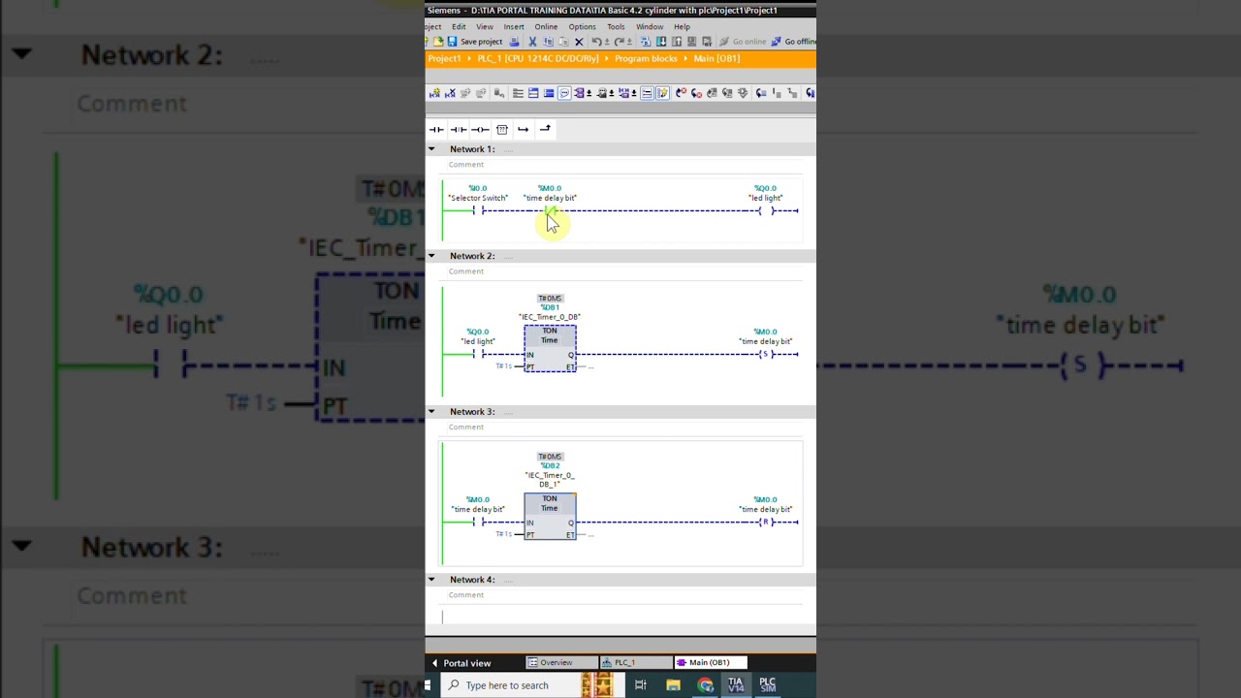Open the Help menu
The width and height of the screenshot is (1241, 698).
pyautogui.click(x=682, y=27)
